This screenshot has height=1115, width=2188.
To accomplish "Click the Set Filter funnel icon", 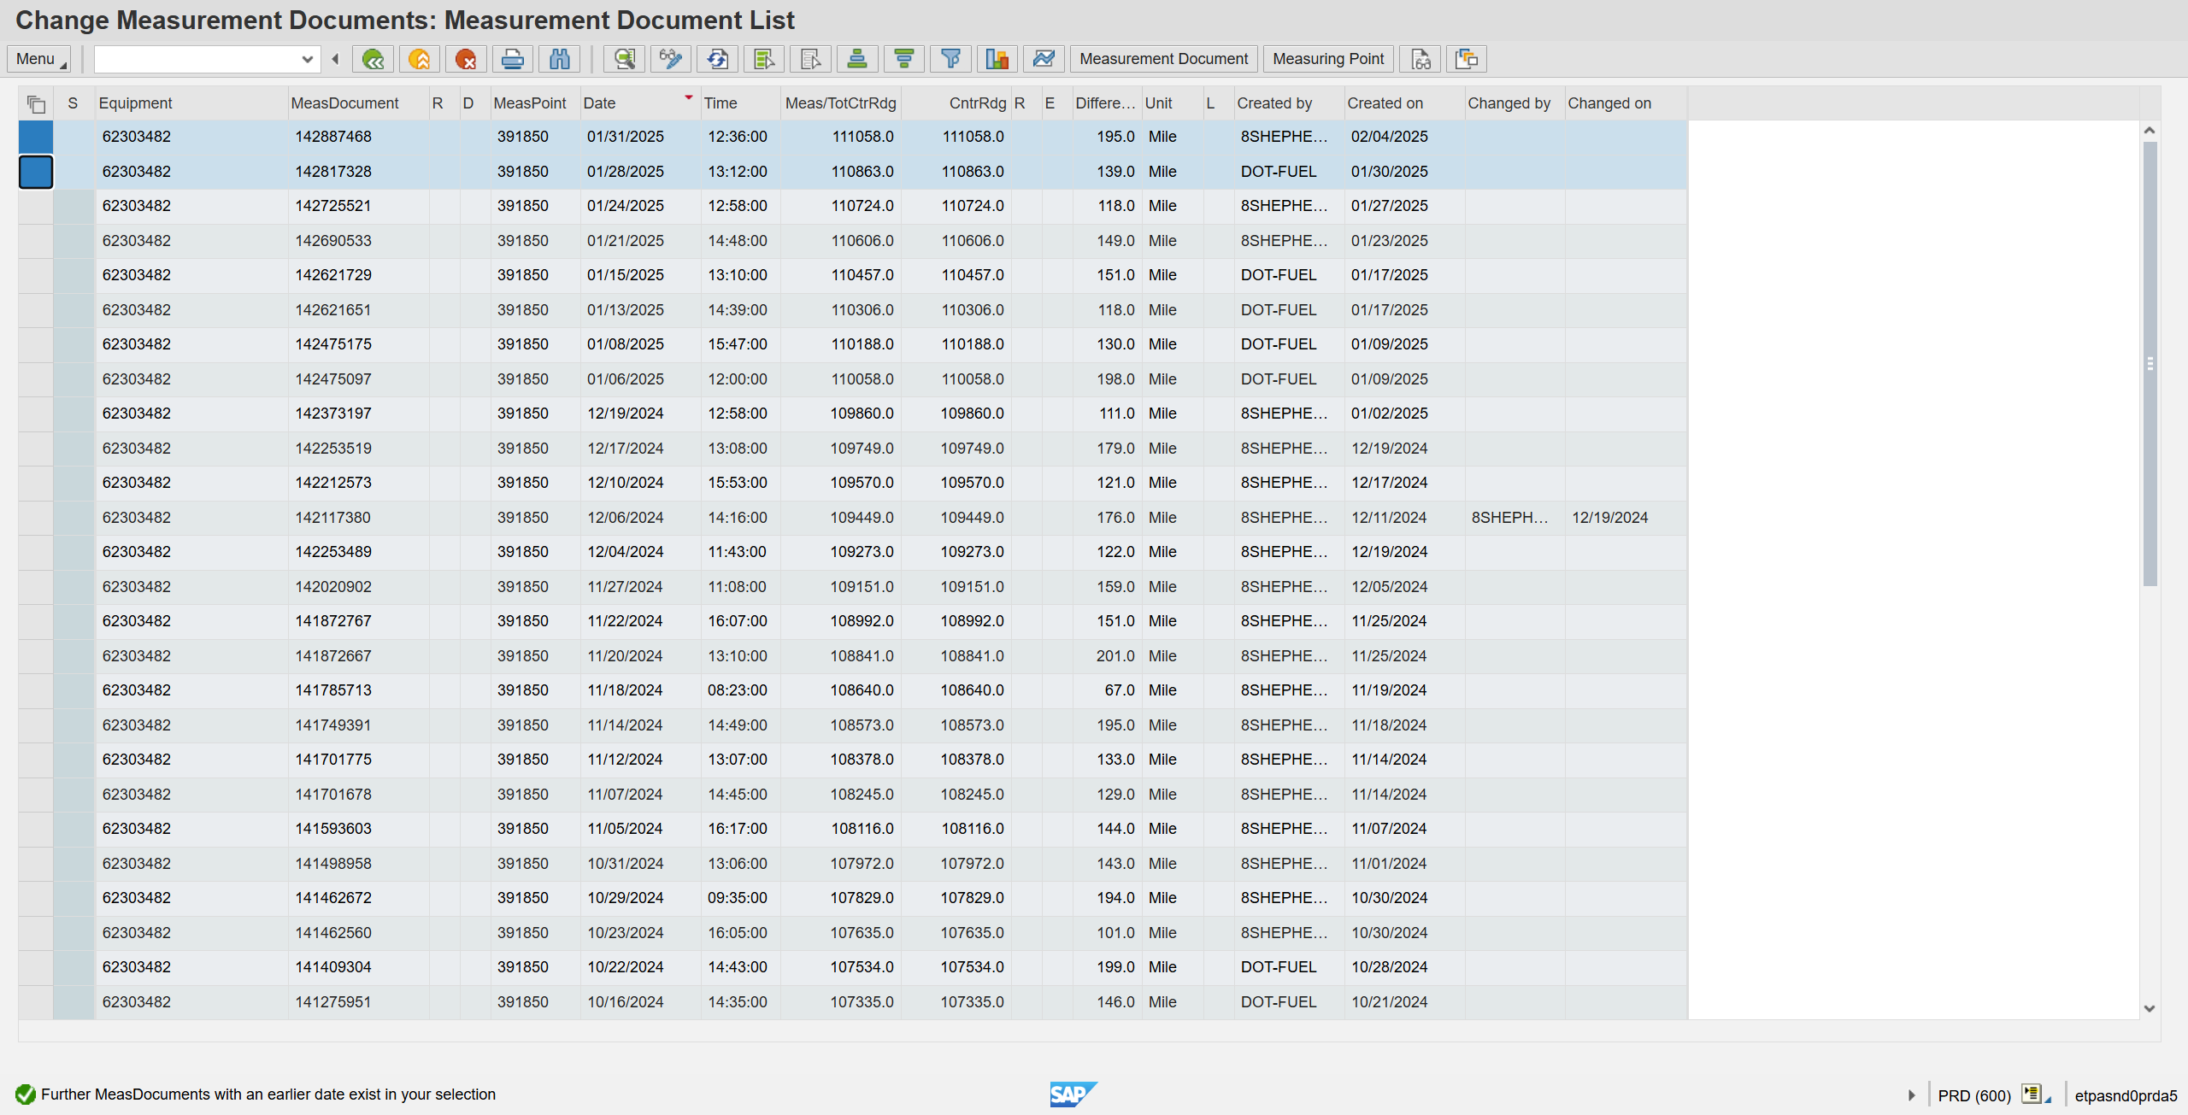I will tap(950, 59).
